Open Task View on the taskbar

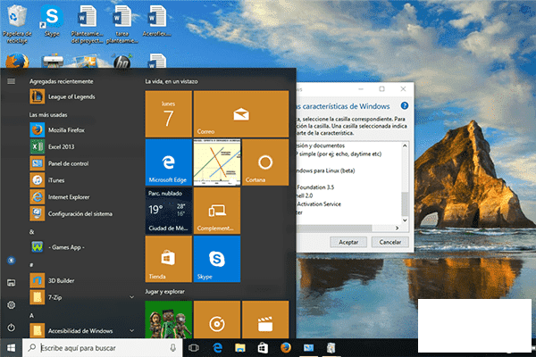click(x=194, y=348)
